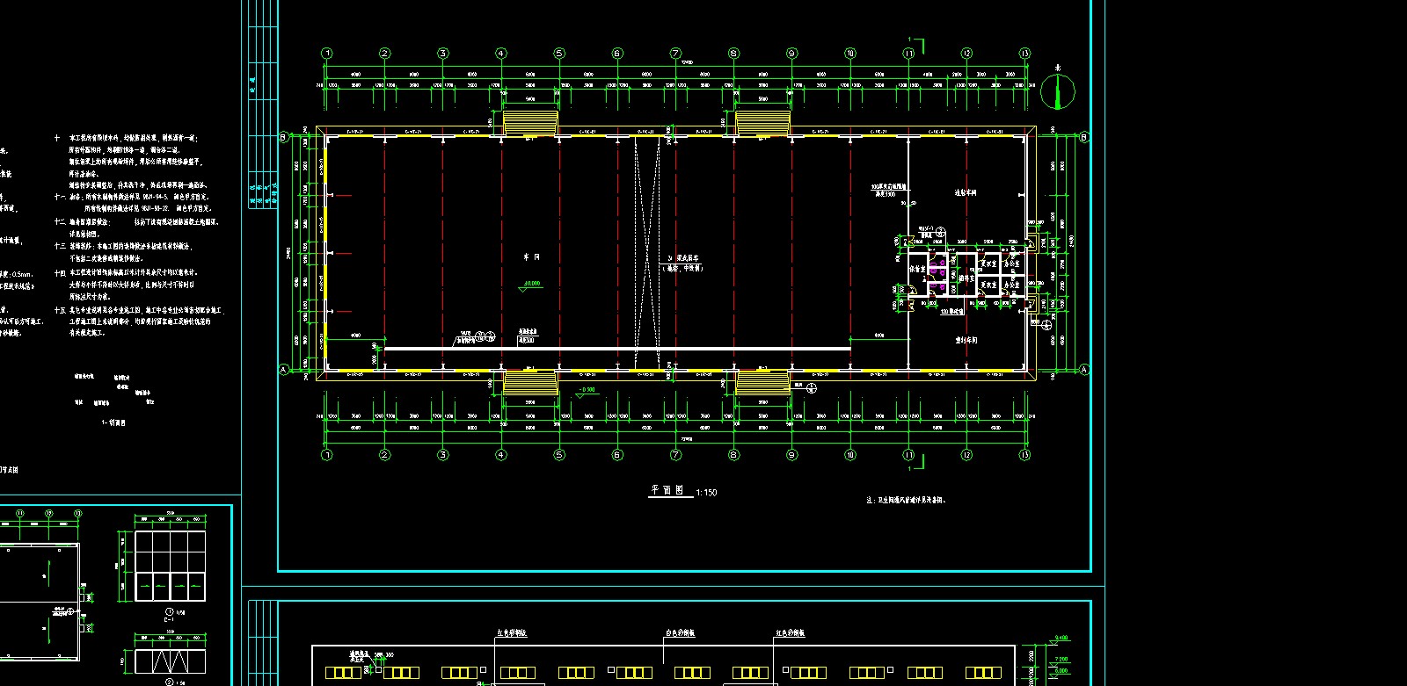Select grid axis bubble 7 at top
The image size is (1407, 686).
tap(675, 54)
